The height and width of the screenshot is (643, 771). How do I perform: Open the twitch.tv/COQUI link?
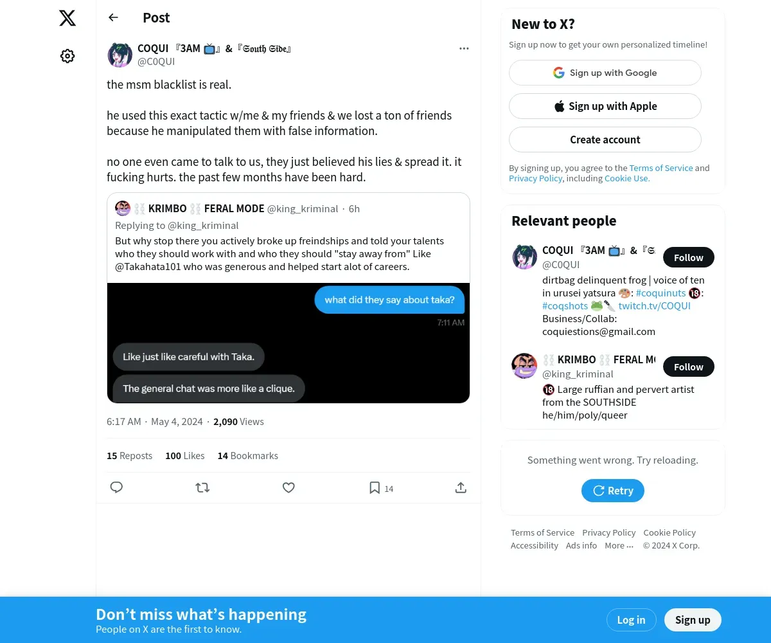point(655,305)
